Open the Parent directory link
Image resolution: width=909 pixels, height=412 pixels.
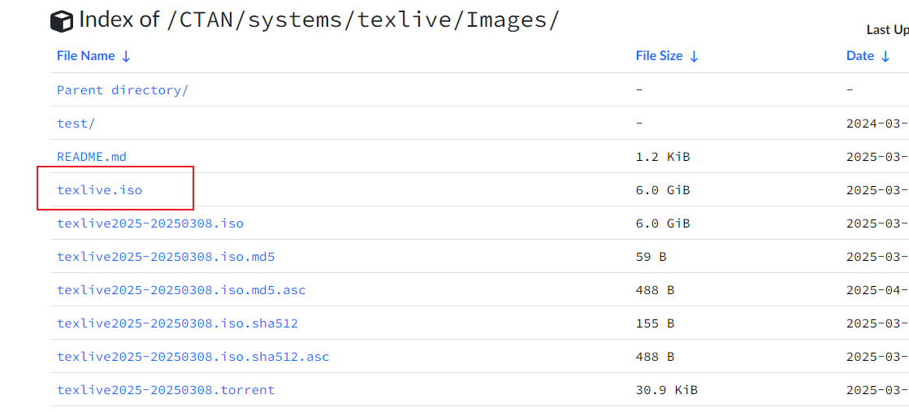pos(122,90)
